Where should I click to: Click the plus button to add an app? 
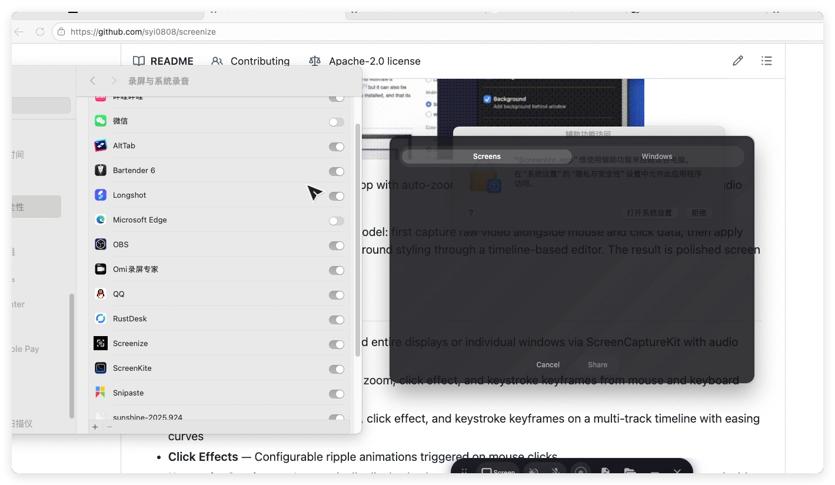pos(95,427)
